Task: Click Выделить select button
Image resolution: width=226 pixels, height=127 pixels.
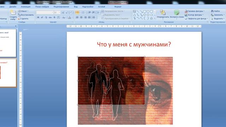Action: [x=218, y=19]
